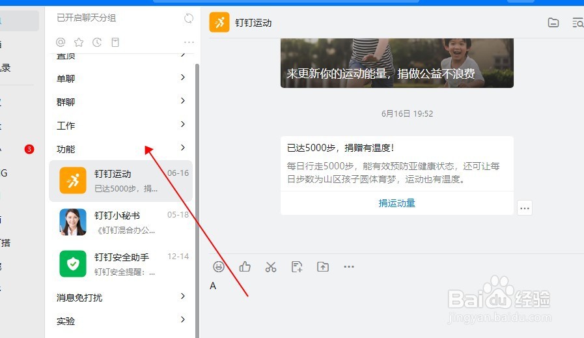Open the @ mentions filter
Screen dimensions: 584x338
point(61,42)
